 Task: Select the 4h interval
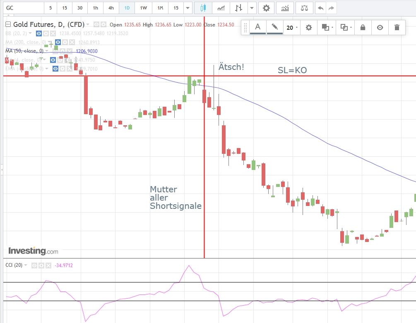[111, 8]
